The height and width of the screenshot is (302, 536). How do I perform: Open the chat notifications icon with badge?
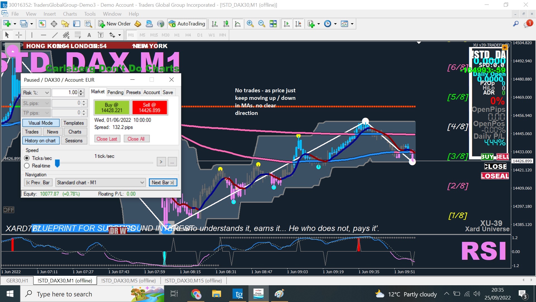(528, 24)
